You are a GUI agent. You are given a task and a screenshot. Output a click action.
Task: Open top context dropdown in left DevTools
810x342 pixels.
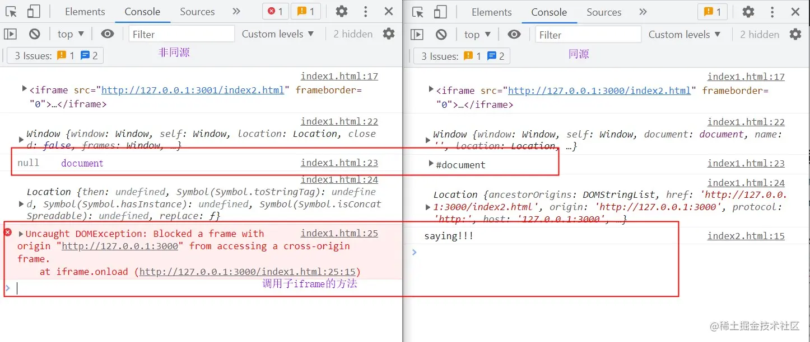click(71, 34)
